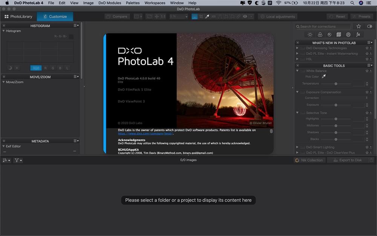Click the Reset button
This screenshot has width=377, height=236.
[337, 17]
